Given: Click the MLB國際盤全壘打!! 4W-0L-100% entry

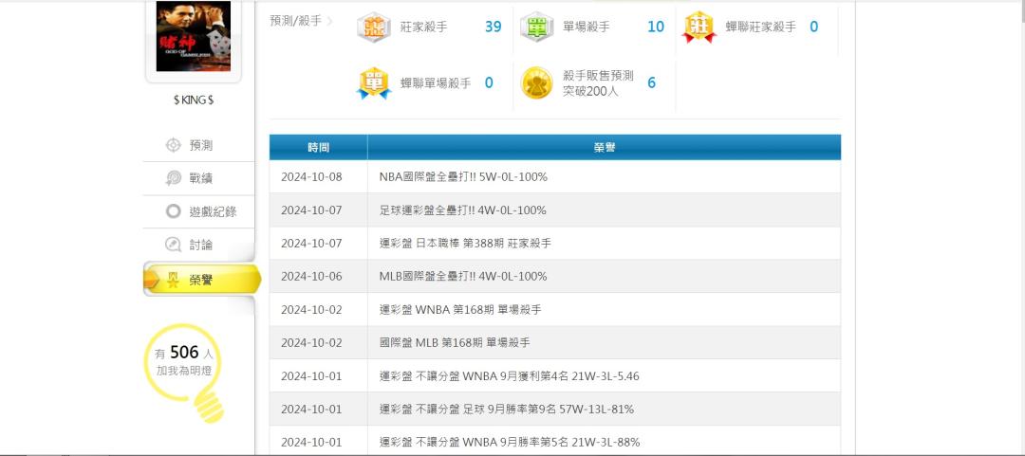Looking at the screenshot, I should coord(463,276).
